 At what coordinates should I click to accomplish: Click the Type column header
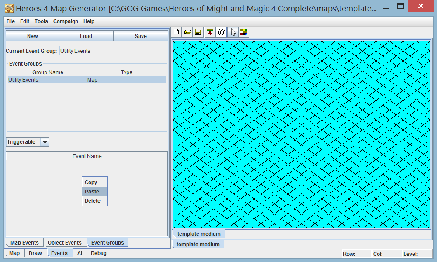126,72
